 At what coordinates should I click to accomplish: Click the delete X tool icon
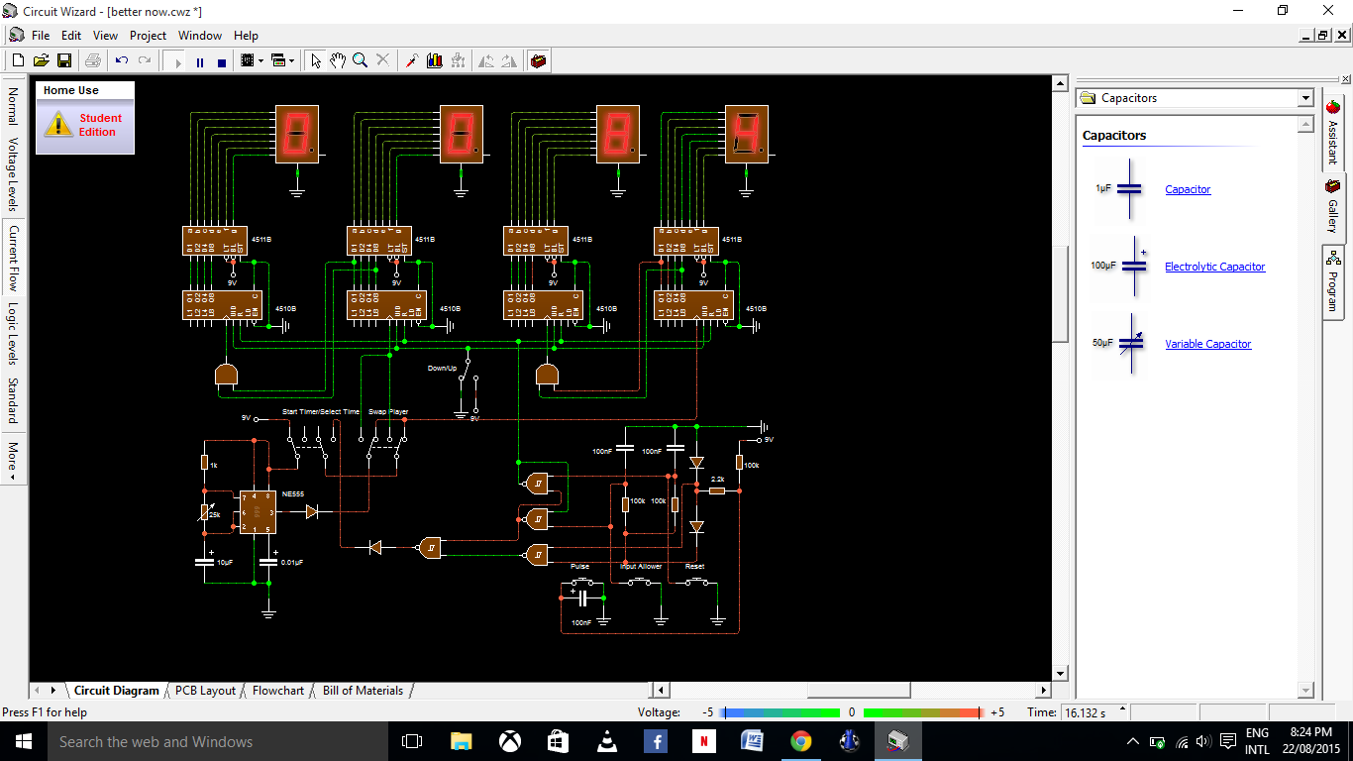[383, 60]
